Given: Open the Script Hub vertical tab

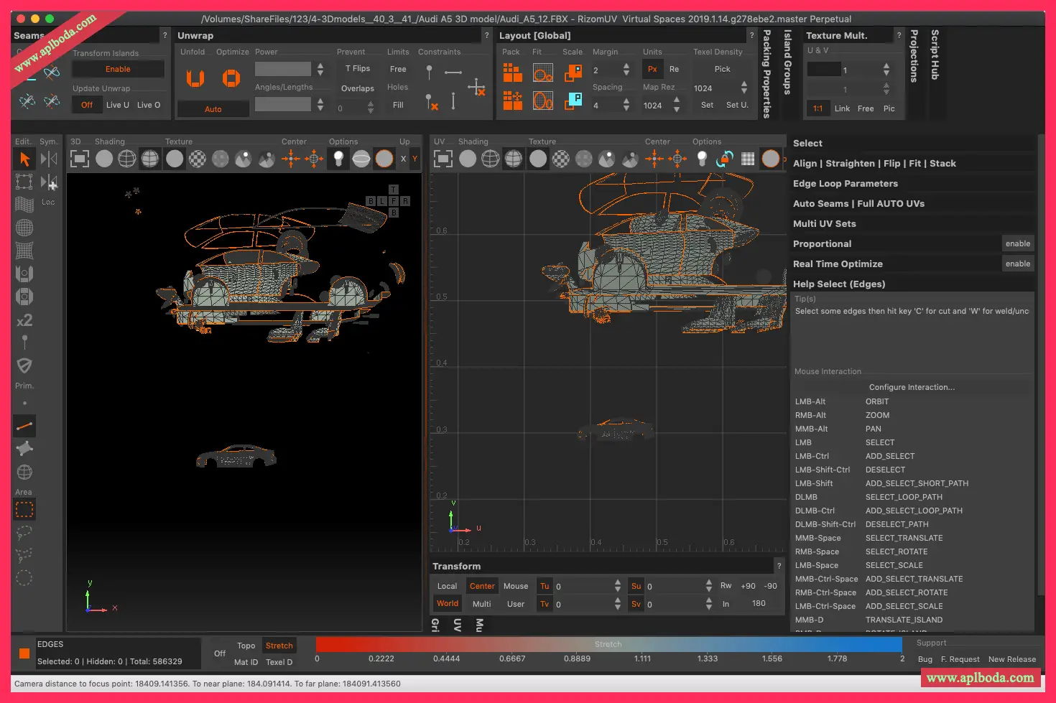Looking at the screenshot, I should coord(935,55).
